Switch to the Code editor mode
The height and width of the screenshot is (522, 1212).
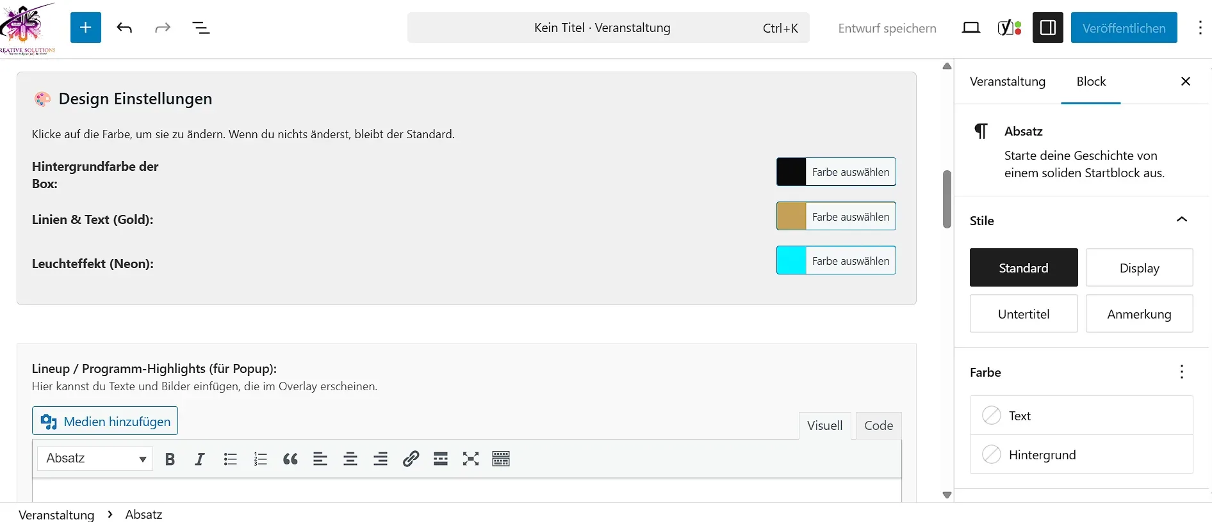click(x=878, y=425)
